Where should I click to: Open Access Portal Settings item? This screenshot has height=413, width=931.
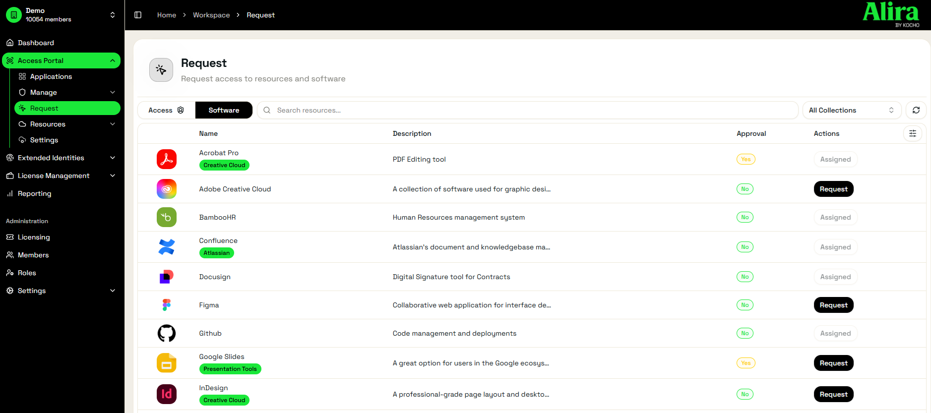67,140
